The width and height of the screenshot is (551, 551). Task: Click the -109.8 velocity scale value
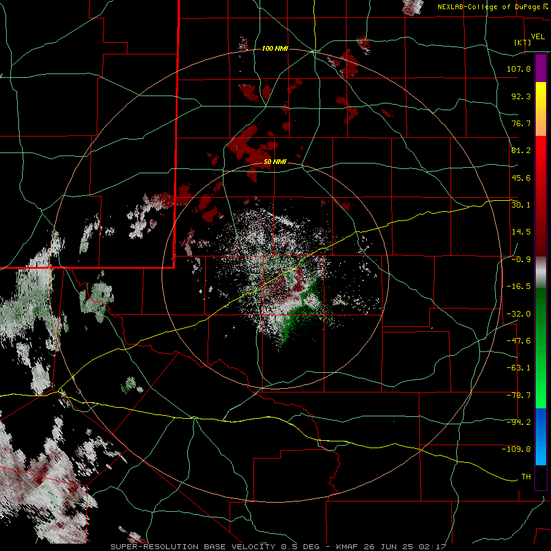point(516,449)
